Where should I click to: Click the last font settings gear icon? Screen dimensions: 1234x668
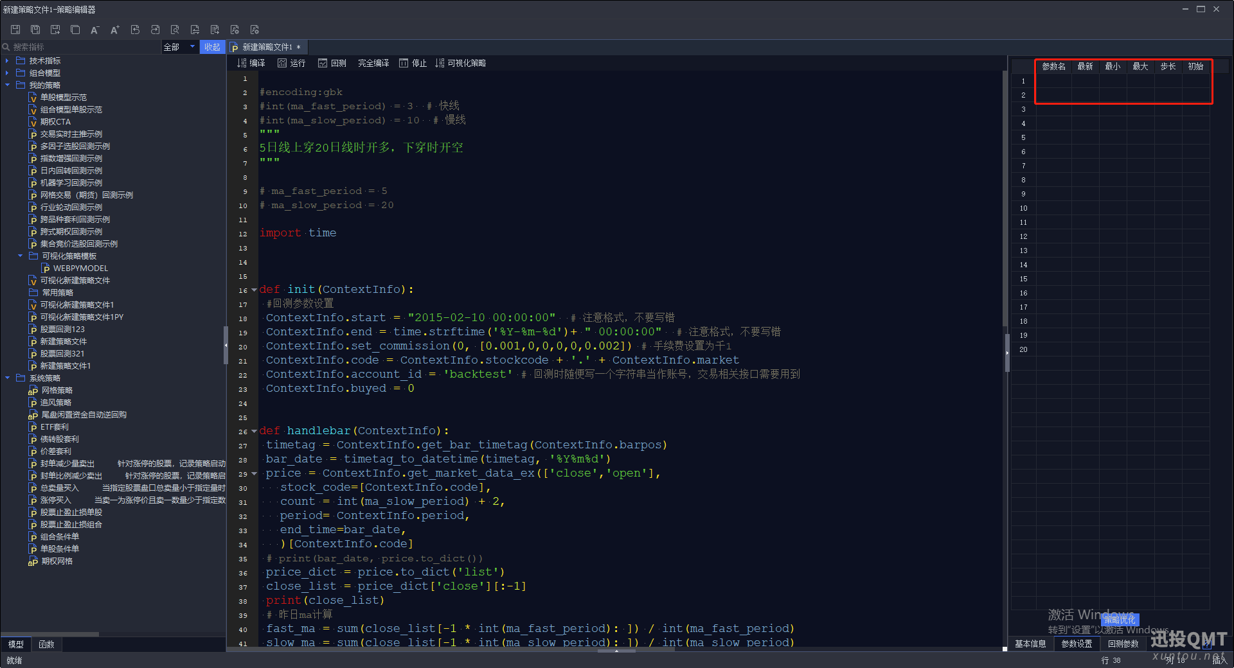point(255,30)
